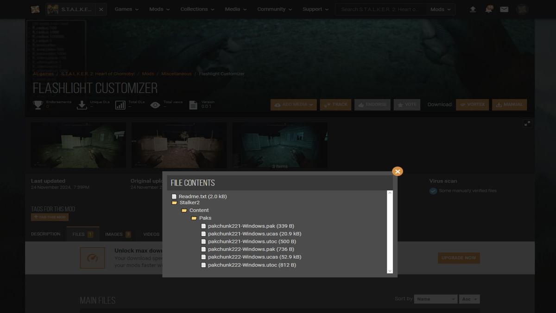Open the ADD MEDIA dropdown
The height and width of the screenshot is (313, 556).
click(293, 104)
